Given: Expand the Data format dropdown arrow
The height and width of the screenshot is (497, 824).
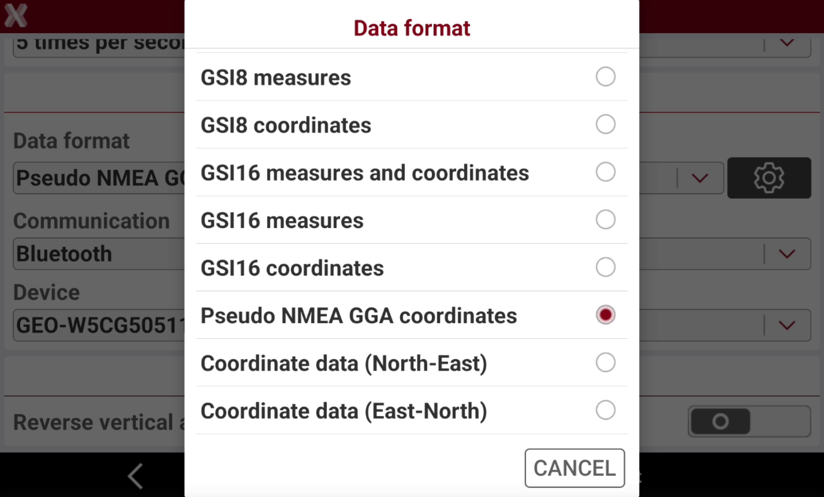Looking at the screenshot, I should click(700, 178).
